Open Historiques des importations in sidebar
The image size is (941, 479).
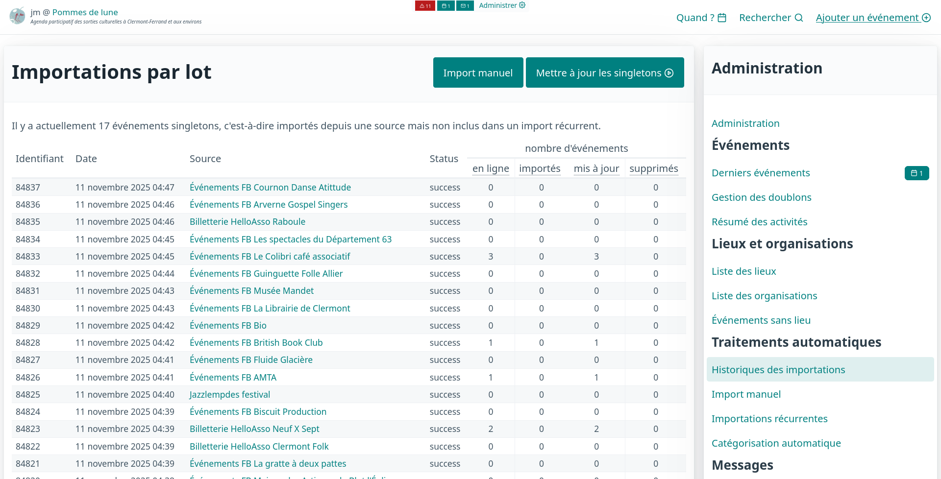pos(778,370)
